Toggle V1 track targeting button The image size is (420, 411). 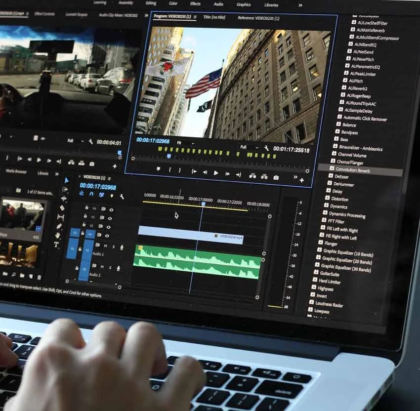point(90,234)
